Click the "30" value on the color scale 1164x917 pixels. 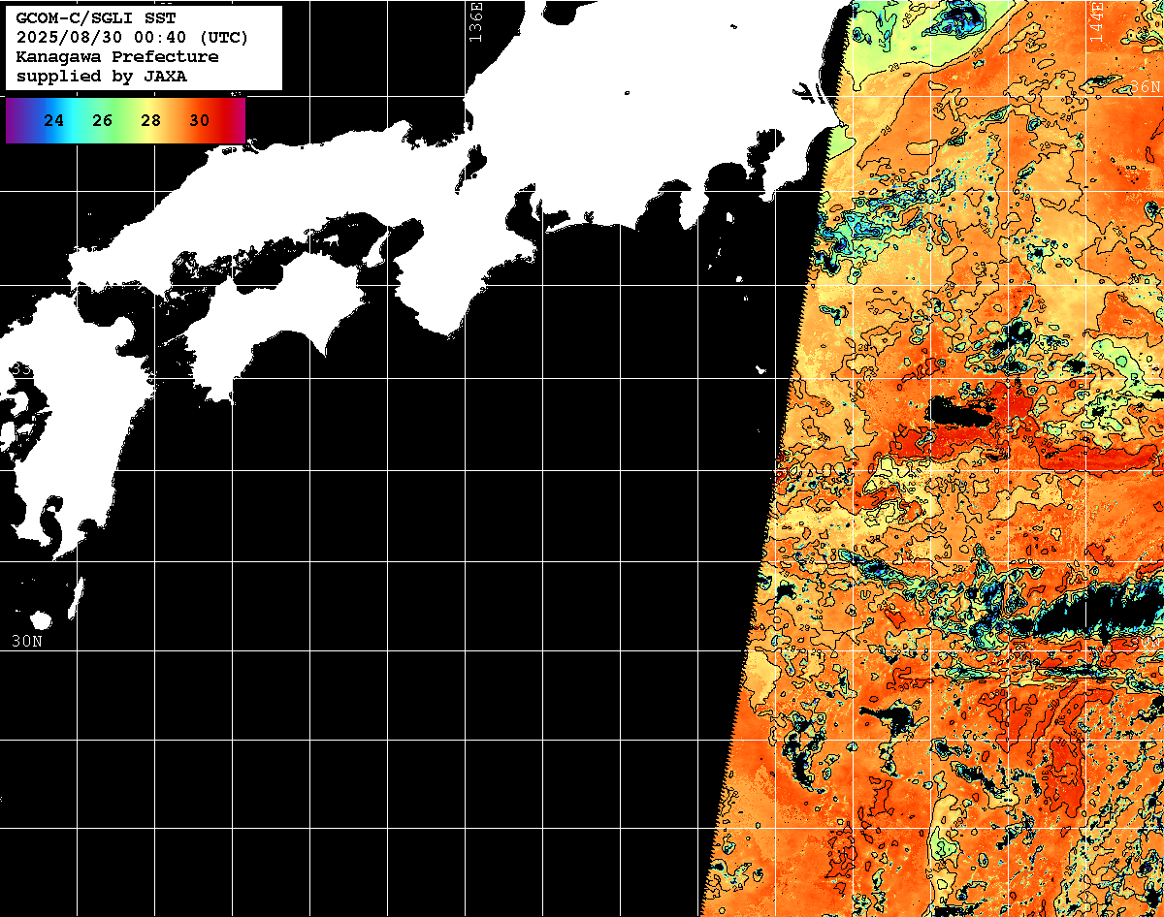tap(199, 121)
